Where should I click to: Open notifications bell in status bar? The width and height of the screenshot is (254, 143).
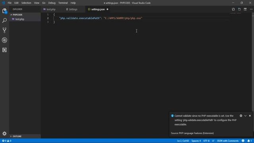[x=250, y=141]
